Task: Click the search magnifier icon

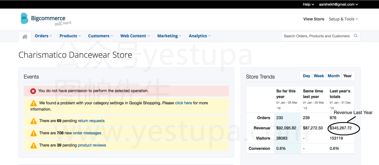Action: pos(356,36)
